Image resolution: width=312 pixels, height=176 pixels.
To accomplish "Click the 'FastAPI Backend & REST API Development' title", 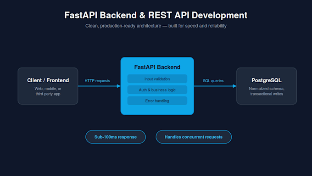I will point(156,15).
